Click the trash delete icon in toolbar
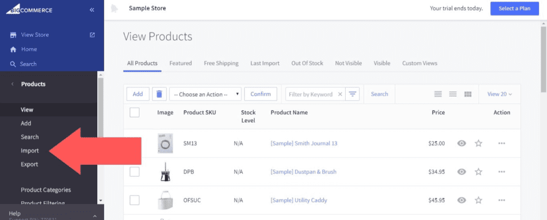The height and width of the screenshot is (220, 547). tap(159, 94)
